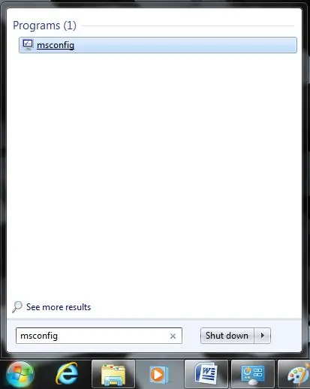Screen dimensions: 310x389
Task: Click the Windows Start orb
Action: (x=20, y=375)
